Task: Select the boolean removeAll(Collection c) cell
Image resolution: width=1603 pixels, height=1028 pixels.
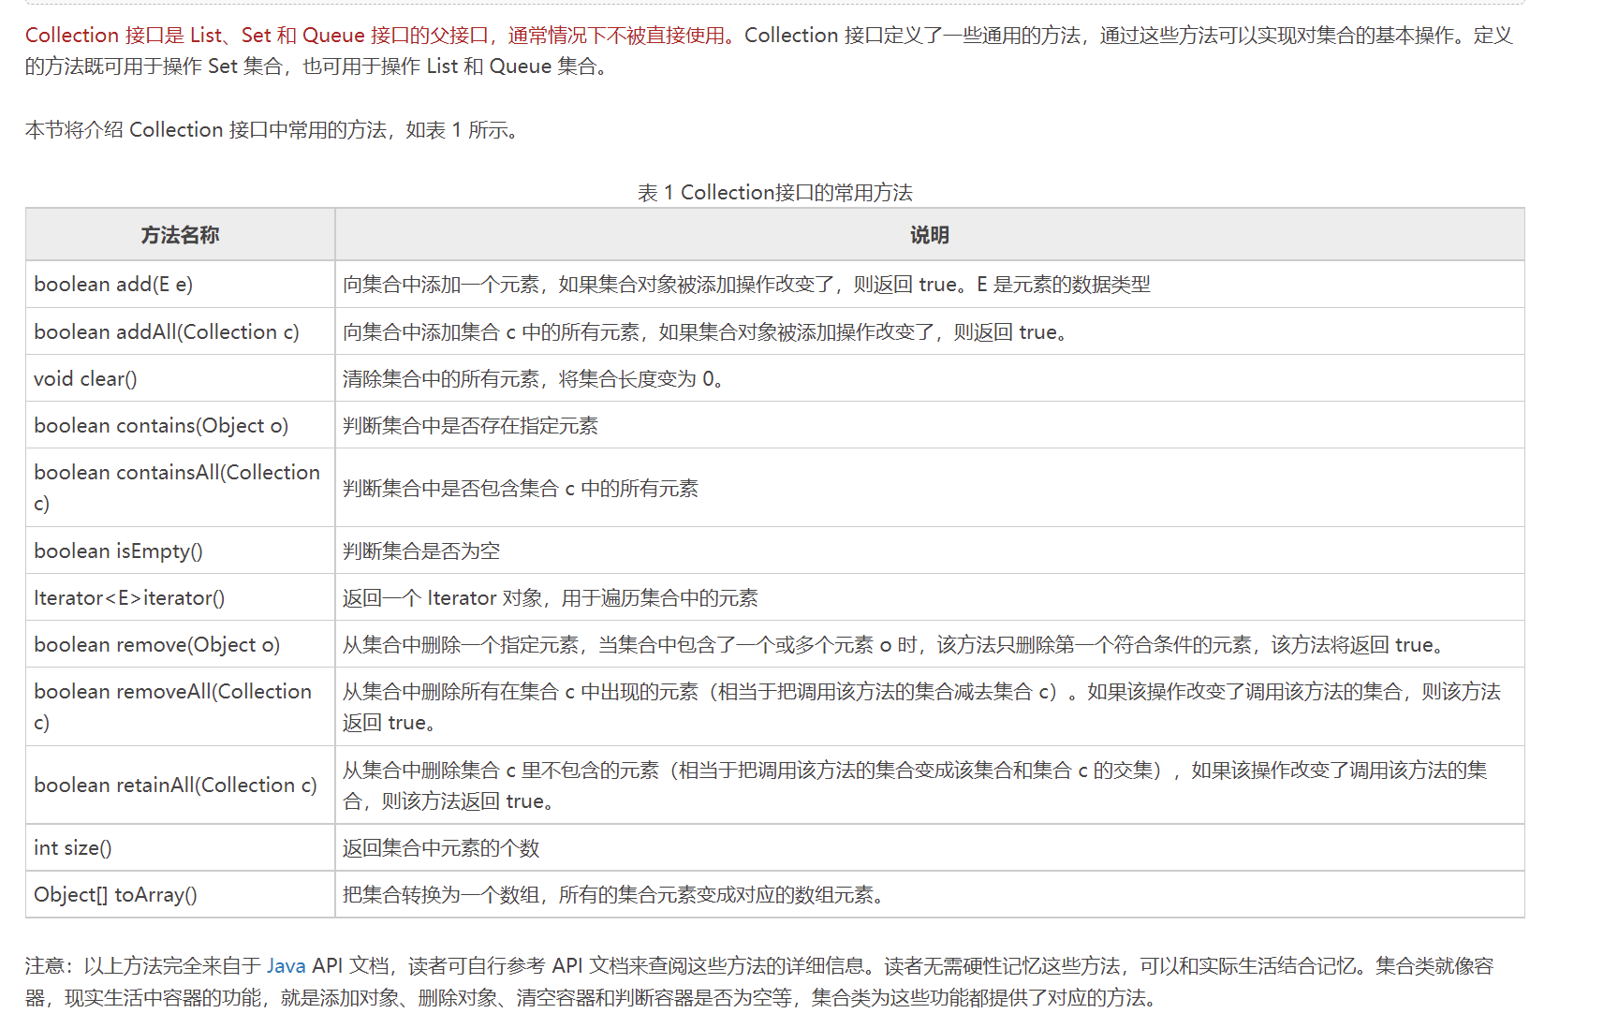Action: 180,707
